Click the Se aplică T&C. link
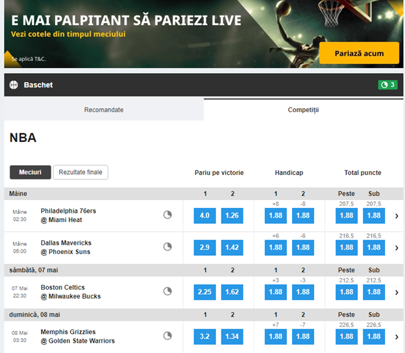405x353 pixels. (x=29, y=59)
